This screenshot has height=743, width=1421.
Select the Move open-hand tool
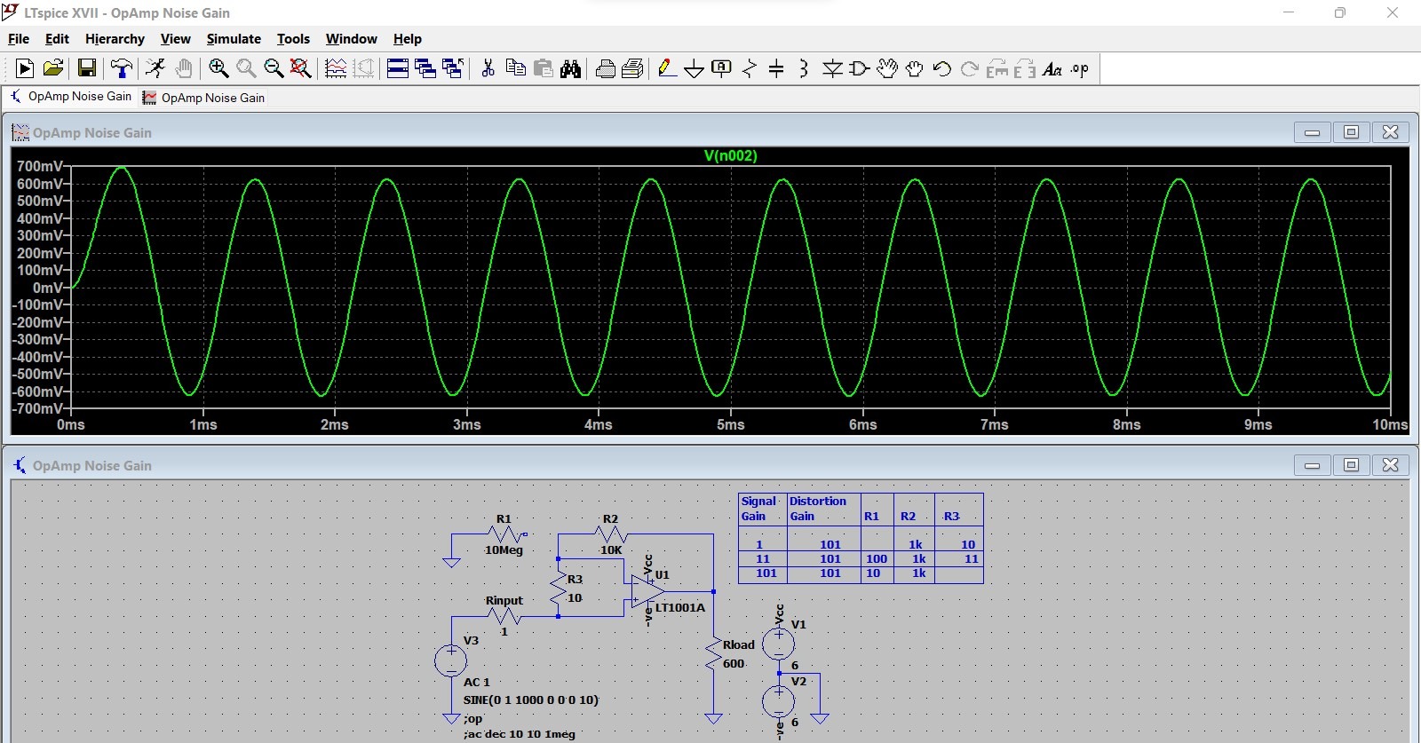pos(887,68)
